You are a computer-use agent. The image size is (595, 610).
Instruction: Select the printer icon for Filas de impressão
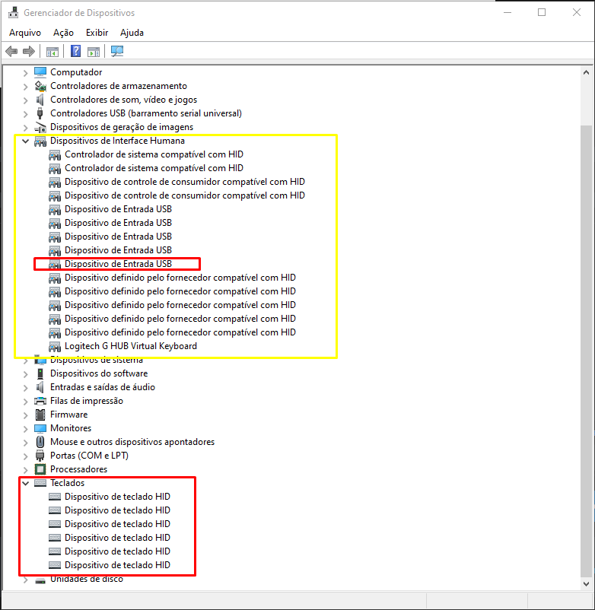click(x=40, y=401)
